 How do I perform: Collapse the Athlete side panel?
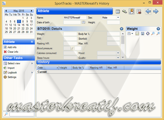tap(32, 42)
